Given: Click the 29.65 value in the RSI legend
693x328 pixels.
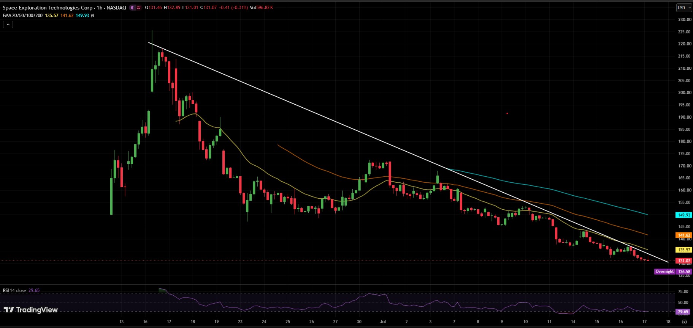Looking at the screenshot, I should pyautogui.click(x=34, y=290).
